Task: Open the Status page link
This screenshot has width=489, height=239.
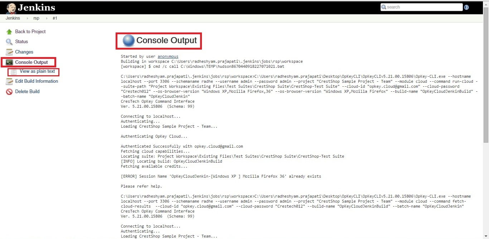Action: [x=21, y=42]
